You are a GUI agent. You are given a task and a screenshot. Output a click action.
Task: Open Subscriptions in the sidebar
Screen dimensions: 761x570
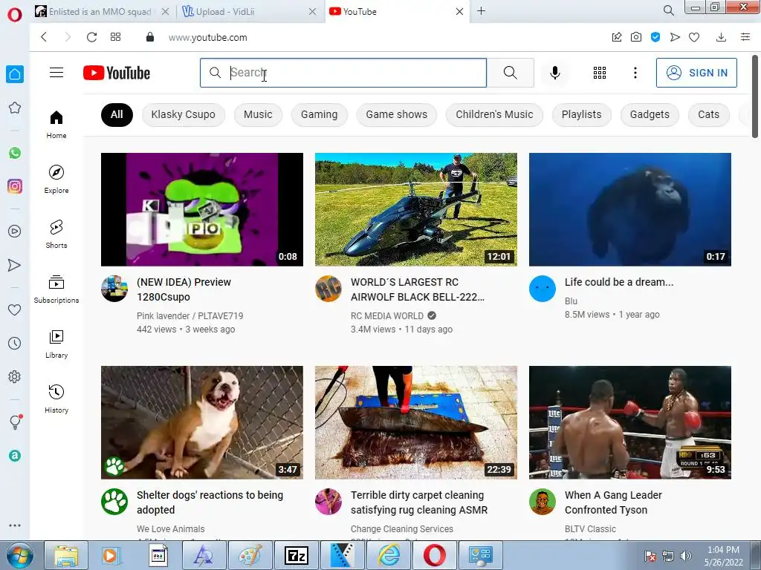56,289
